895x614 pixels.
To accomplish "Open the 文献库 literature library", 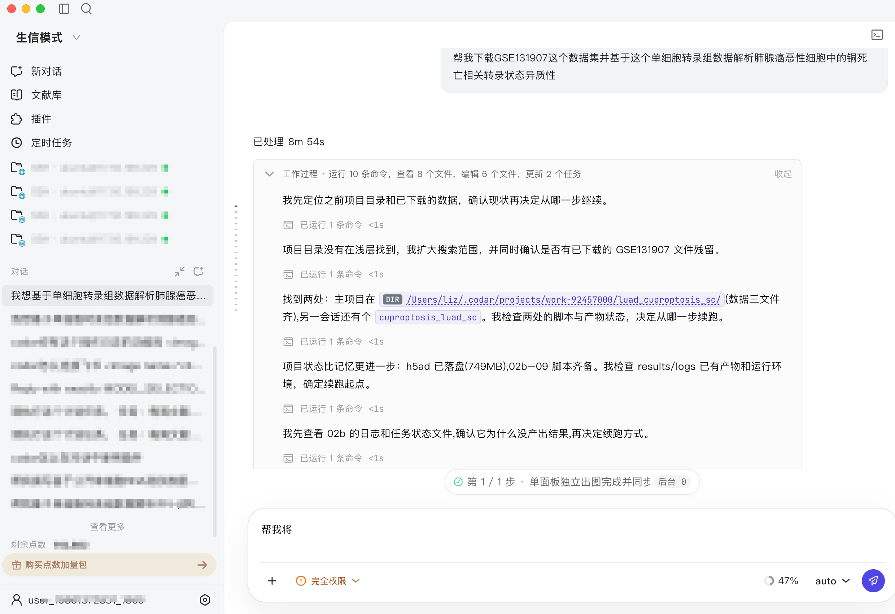I will (36, 95).
